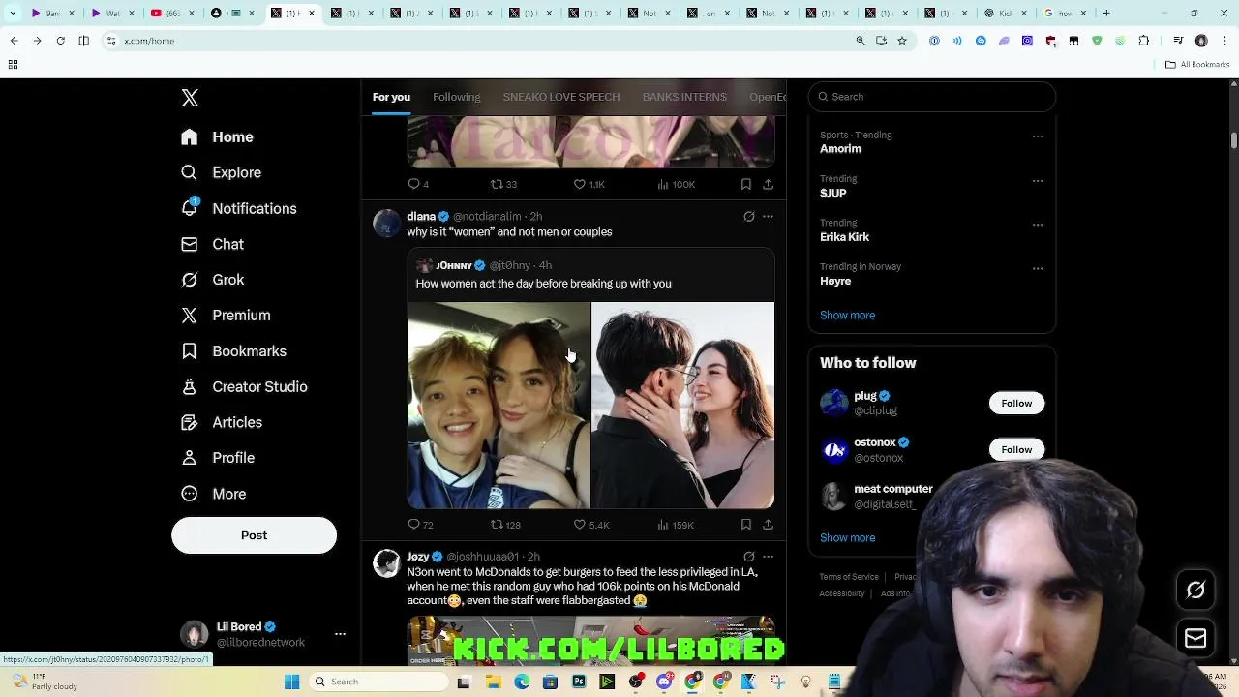Open Windows Start menu
This screenshot has width=1239, height=697.
[291, 682]
